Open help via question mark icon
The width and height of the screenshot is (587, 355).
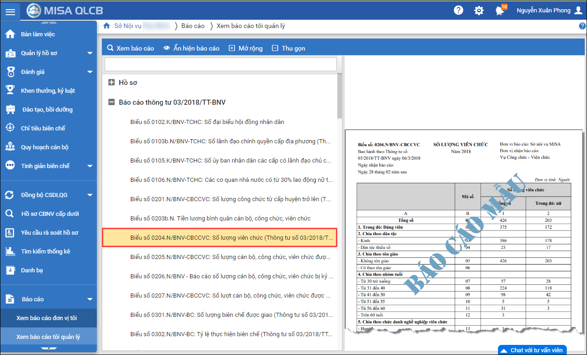point(458,11)
